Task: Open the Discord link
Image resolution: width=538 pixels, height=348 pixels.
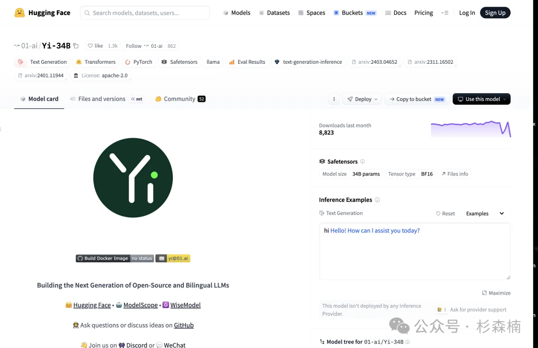Action: click(136, 345)
